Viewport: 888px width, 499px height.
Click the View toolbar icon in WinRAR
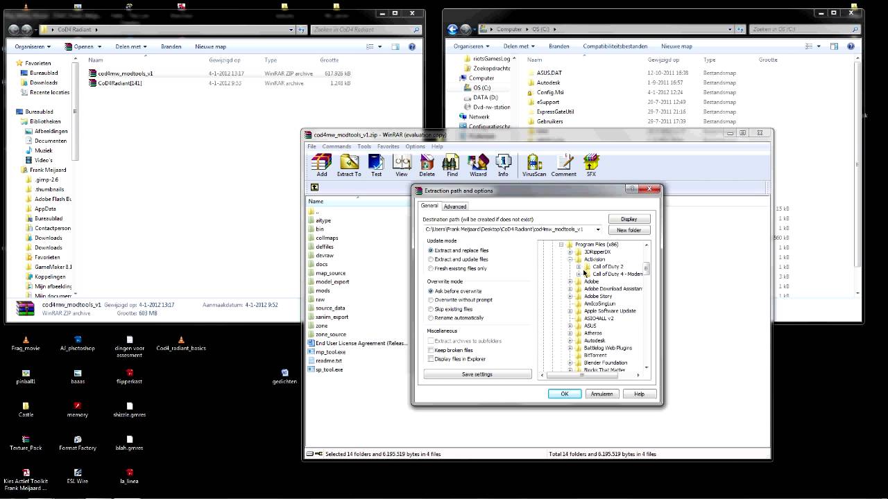[x=402, y=165]
